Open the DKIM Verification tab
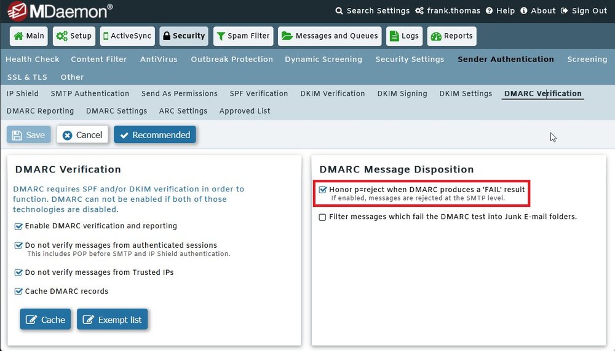 (x=333, y=93)
